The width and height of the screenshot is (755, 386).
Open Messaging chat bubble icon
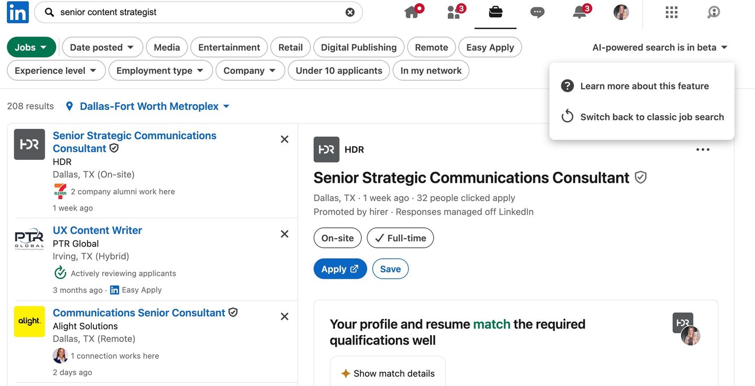[537, 13]
